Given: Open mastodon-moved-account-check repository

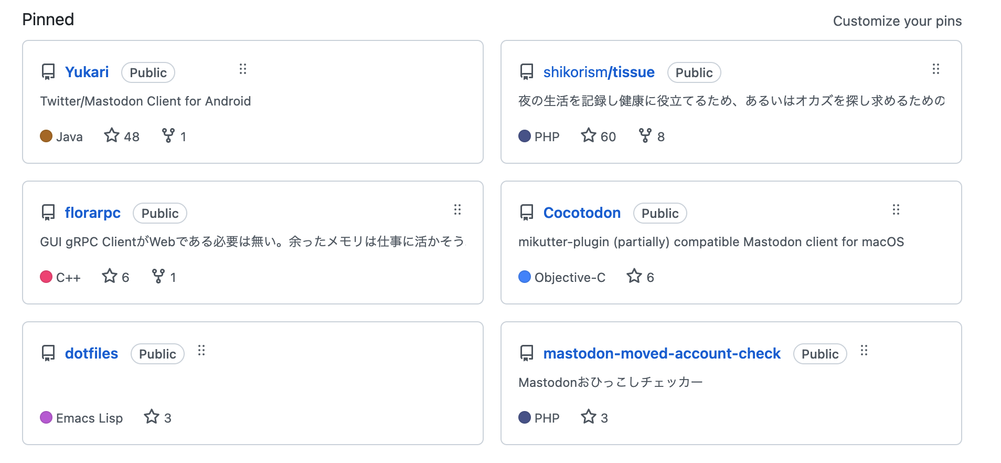Looking at the screenshot, I should pos(662,353).
